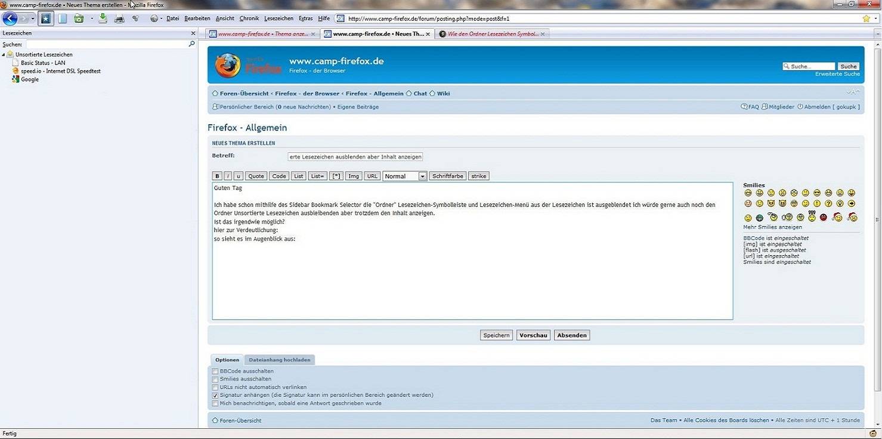Click into the forum Suche search field
The image size is (882, 439).
click(x=809, y=66)
